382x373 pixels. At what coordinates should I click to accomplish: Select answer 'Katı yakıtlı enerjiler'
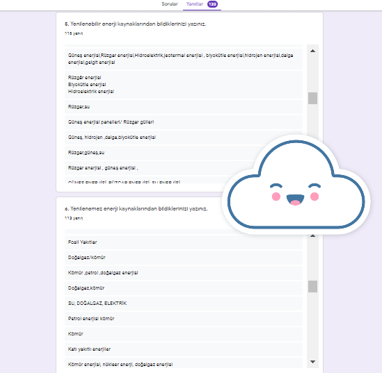(x=184, y=349)
